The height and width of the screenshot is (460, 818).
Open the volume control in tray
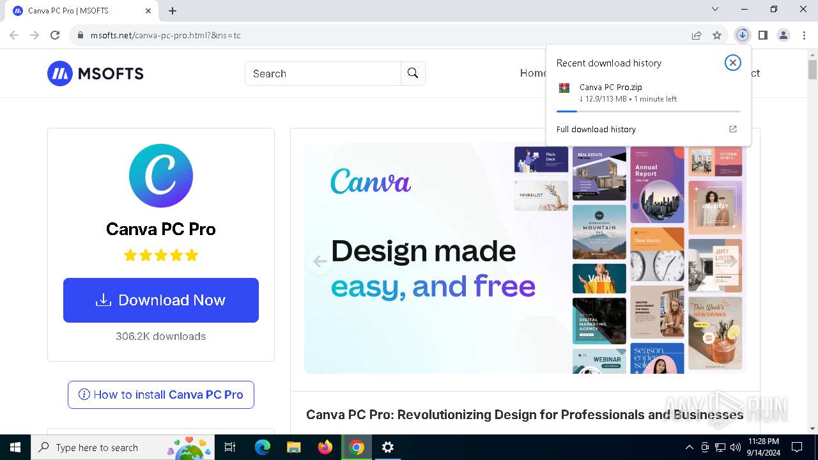pos(736,447)
